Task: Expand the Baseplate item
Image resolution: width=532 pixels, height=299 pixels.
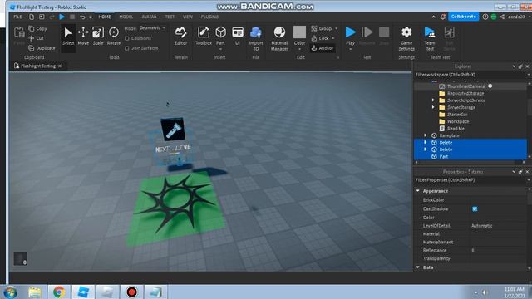Action: 425,135
